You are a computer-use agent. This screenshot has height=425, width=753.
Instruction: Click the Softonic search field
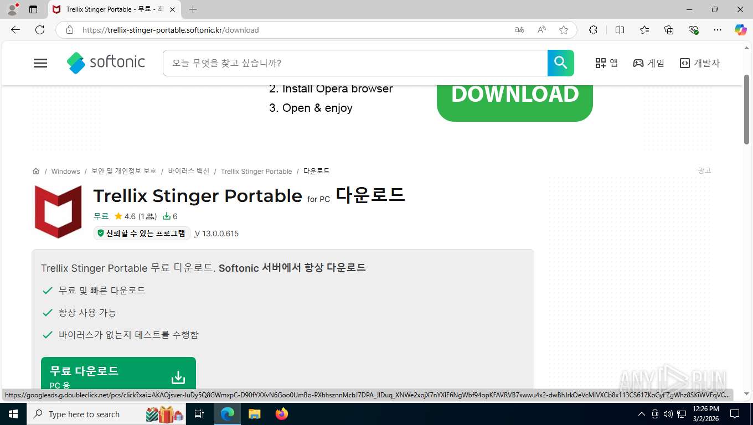(355, 63)
